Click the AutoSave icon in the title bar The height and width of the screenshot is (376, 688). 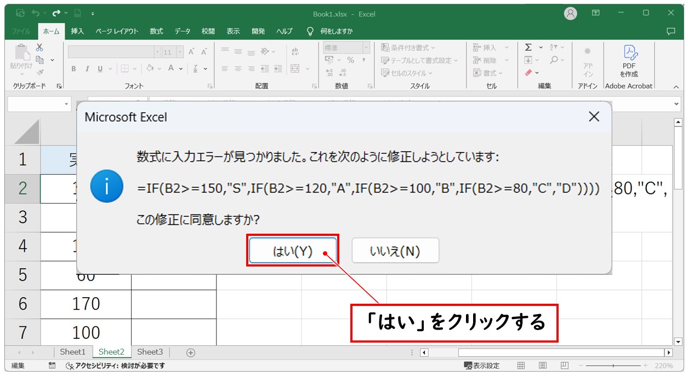coord(20,13)
